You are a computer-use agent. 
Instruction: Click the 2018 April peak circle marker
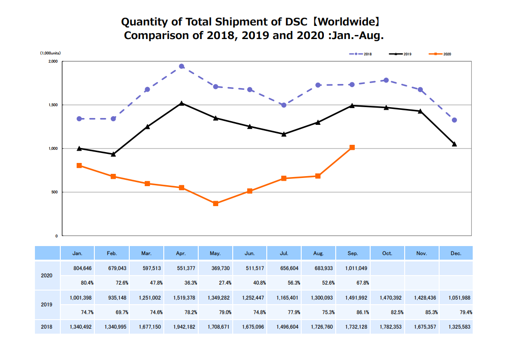tap(181, 66)
